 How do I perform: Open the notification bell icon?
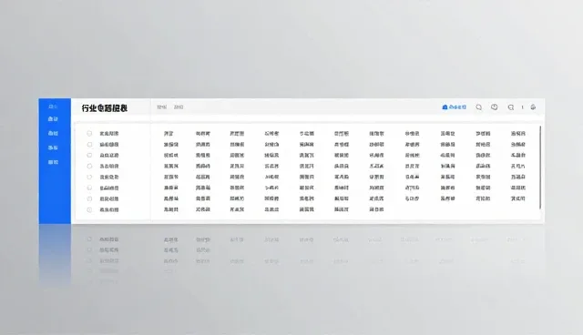tap(533, 107)
